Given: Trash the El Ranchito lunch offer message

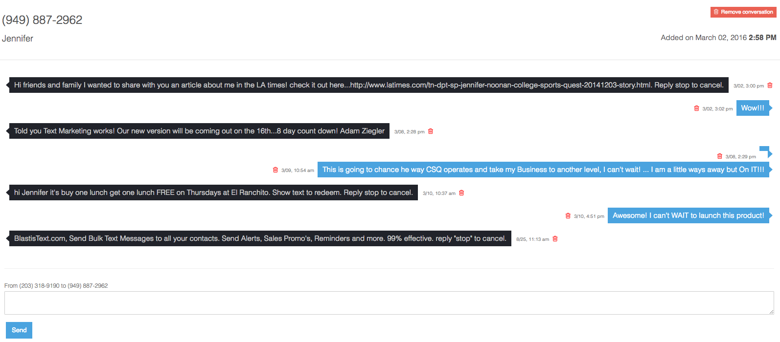Looking at the screenshot, I should coord(461,193).
